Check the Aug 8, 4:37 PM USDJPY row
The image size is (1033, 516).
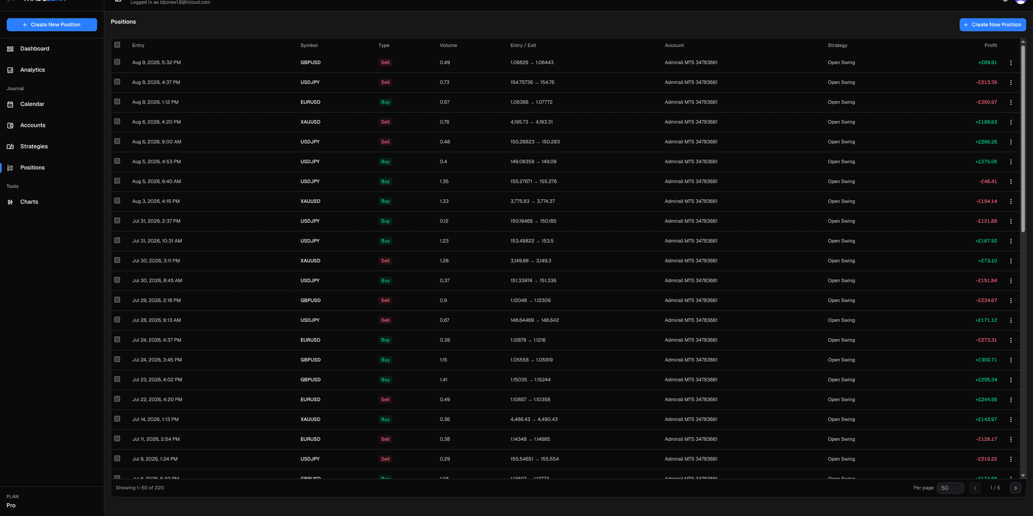[117, 82]
